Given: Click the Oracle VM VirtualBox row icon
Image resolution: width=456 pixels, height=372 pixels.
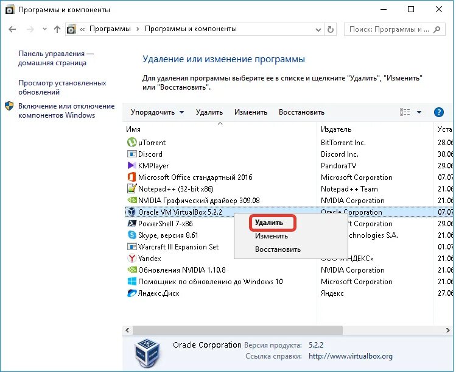Looking at the screenshot, I should pos(132,212).
